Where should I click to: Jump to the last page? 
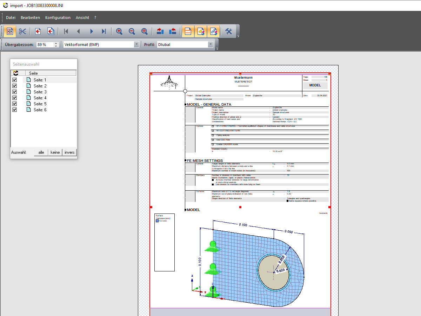click(x=104, y=31)
